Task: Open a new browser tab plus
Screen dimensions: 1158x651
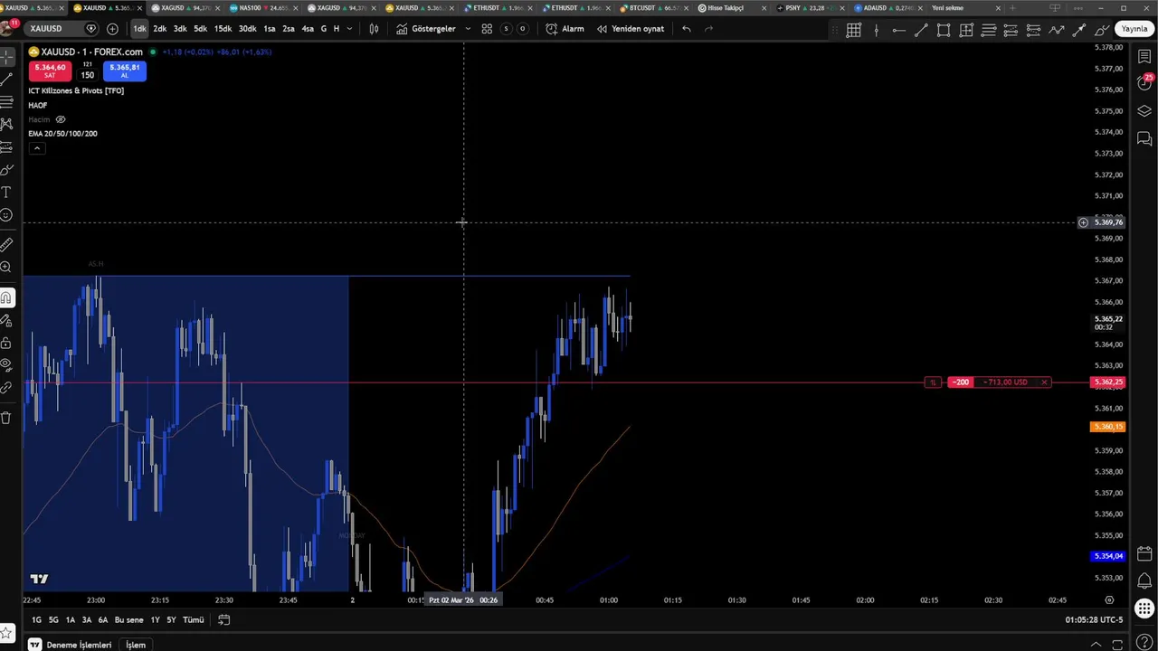Action: click(x=1013, y=8)
